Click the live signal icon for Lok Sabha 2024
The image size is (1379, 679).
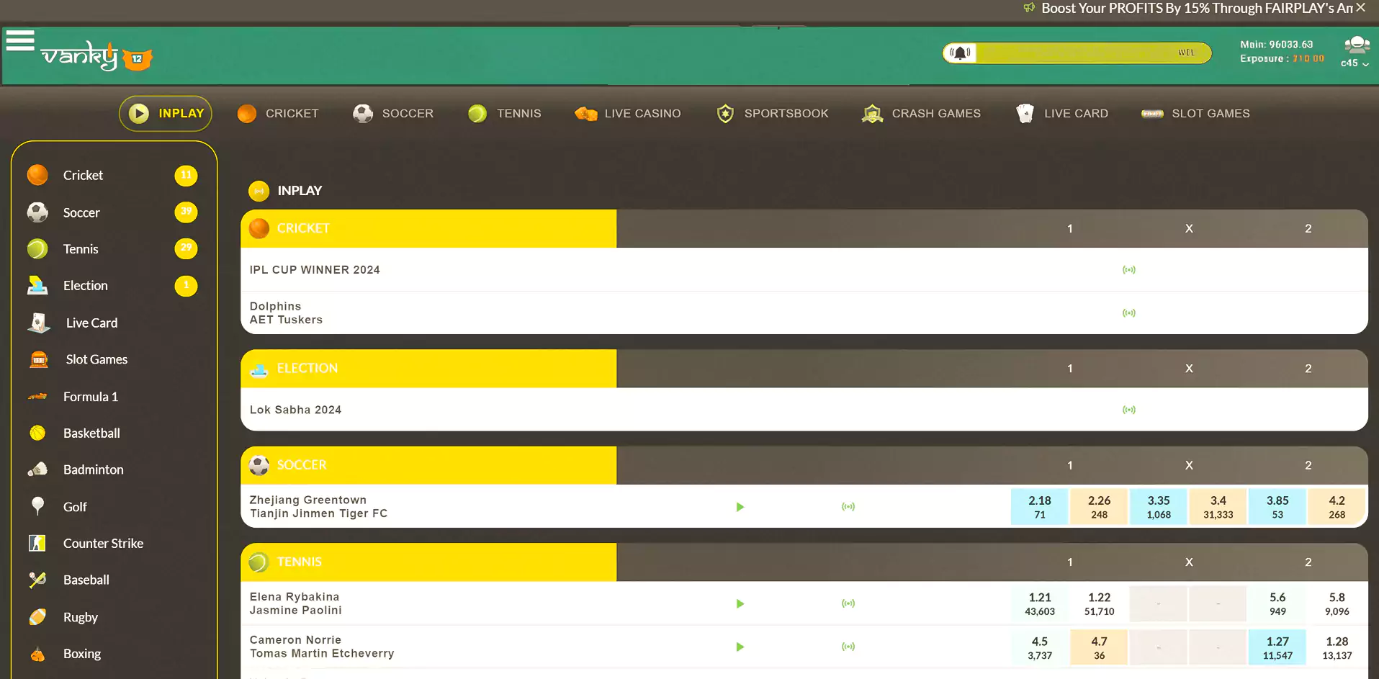click(x=1128, y=410)
